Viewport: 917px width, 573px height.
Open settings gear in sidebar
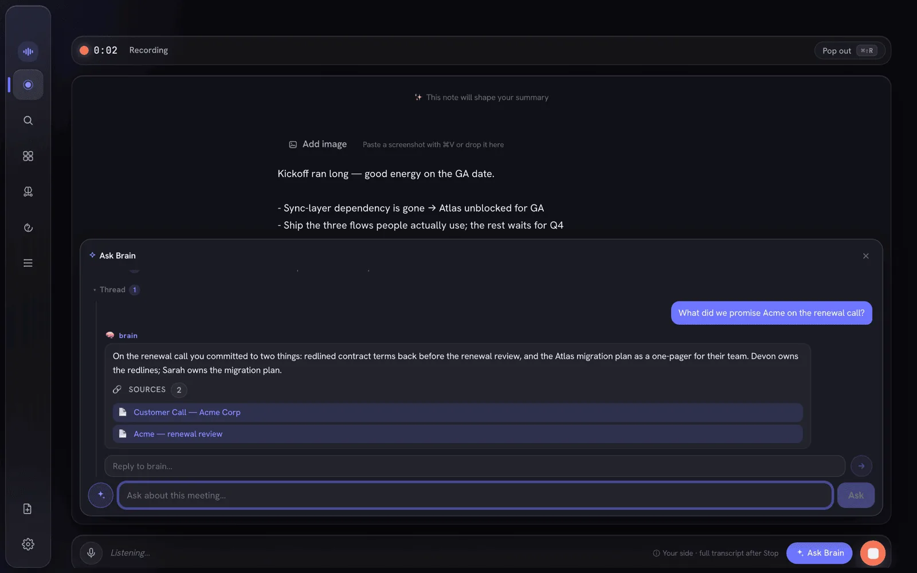point(28,544)
